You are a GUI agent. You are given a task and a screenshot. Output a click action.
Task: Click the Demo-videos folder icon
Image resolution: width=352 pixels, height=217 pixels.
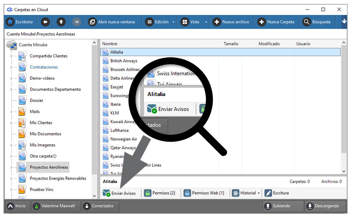22,78
